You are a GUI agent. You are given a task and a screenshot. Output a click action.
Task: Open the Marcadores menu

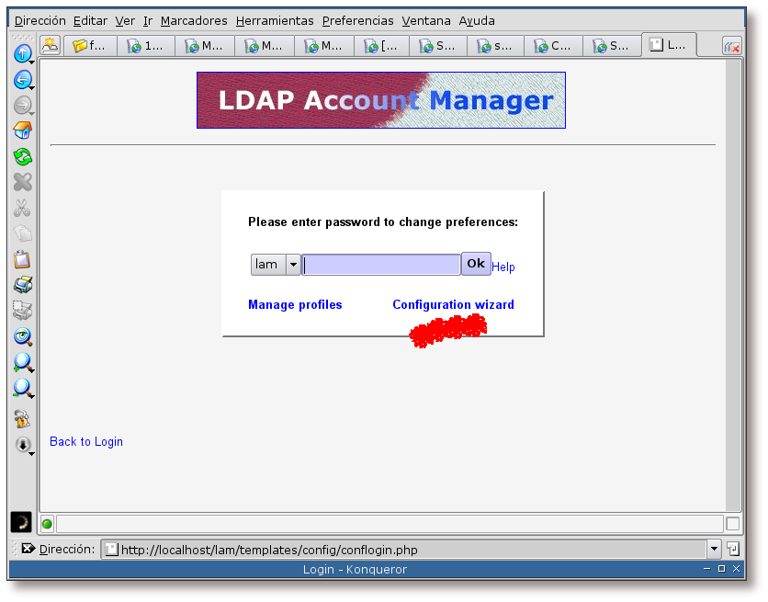193,20
